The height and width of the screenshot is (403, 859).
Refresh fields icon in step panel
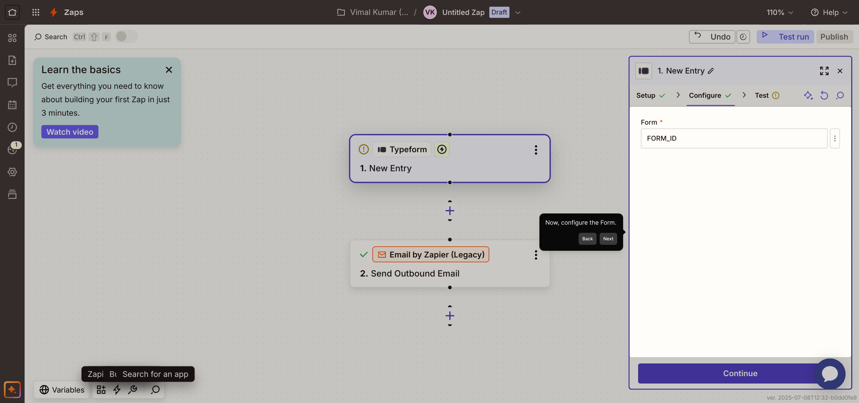pyautogui.click(x=824, y=96)
